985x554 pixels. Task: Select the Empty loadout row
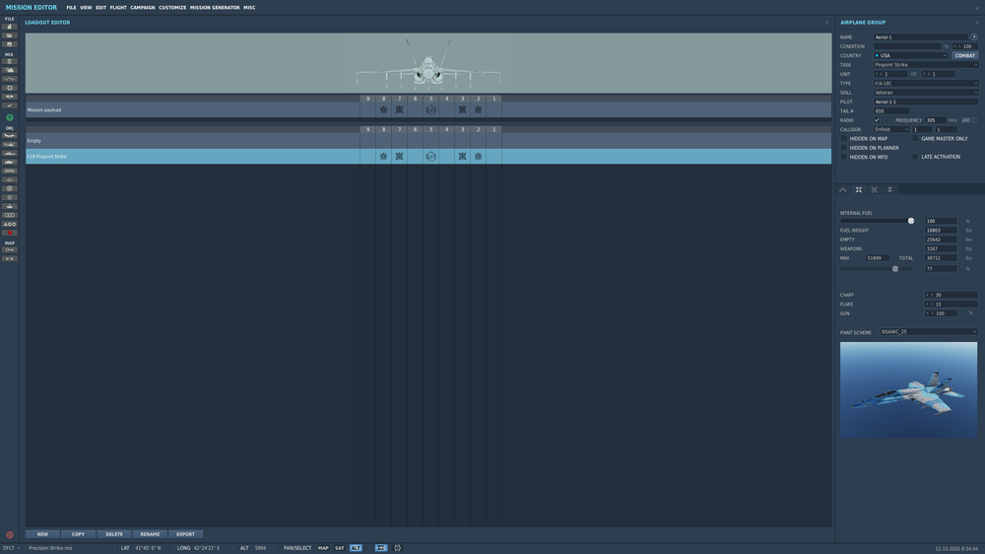pos(427,141)
